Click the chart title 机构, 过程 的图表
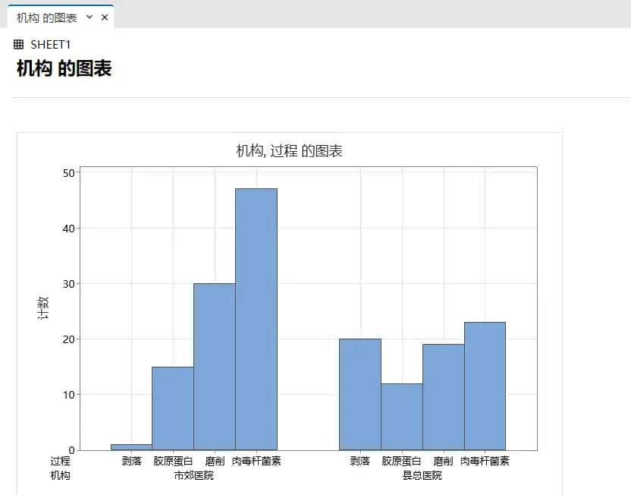 (288, 150)
